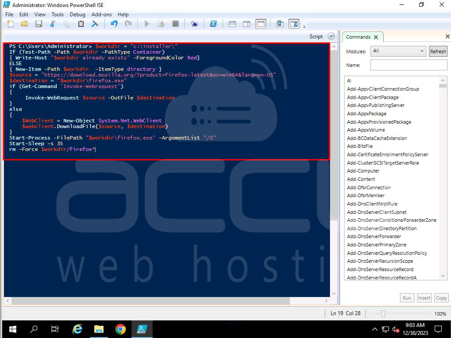Screen dimensions: 451x338
Task: Launch Internet Explorer from the taskbar
Action: coord(77,329)
